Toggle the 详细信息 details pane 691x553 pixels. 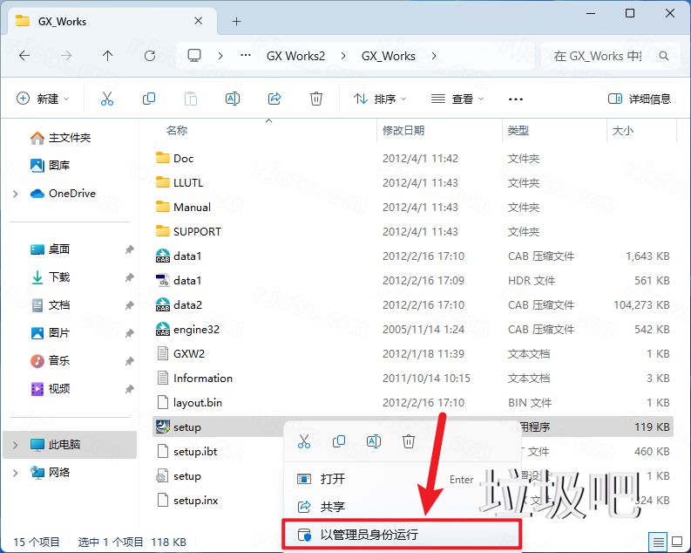point(639,99)
